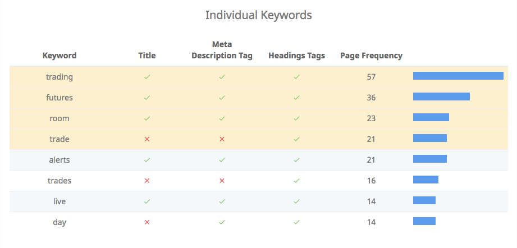Click the Meta Description Tag header

222,50
